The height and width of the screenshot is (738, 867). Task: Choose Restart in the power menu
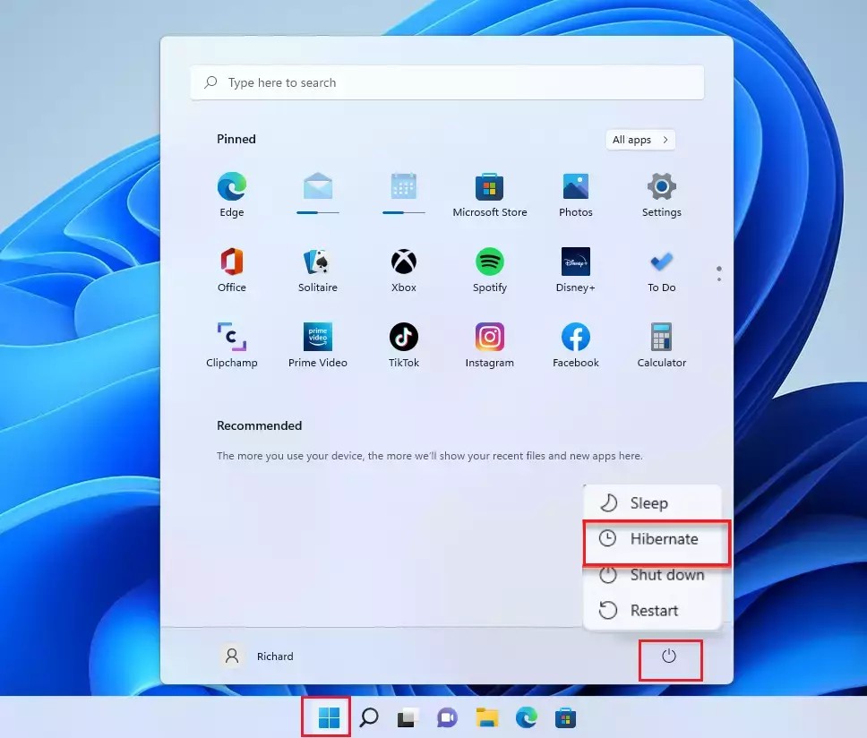[652, 611]
